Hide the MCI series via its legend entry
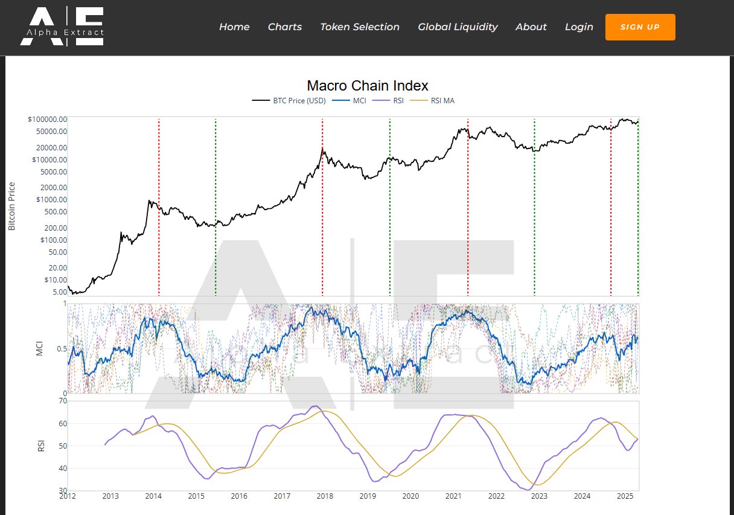The height and width of the screenshot is (515, 734). [360, 100]
